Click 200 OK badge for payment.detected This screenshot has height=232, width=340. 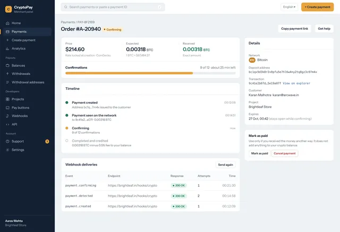coord(179,196)
